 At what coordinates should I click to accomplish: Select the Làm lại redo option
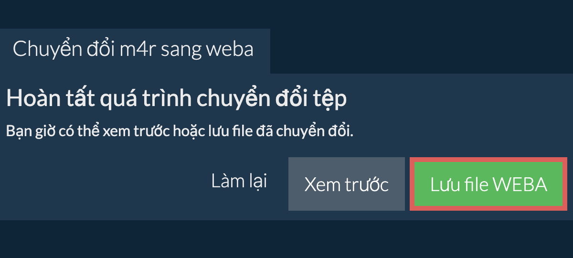239,182
